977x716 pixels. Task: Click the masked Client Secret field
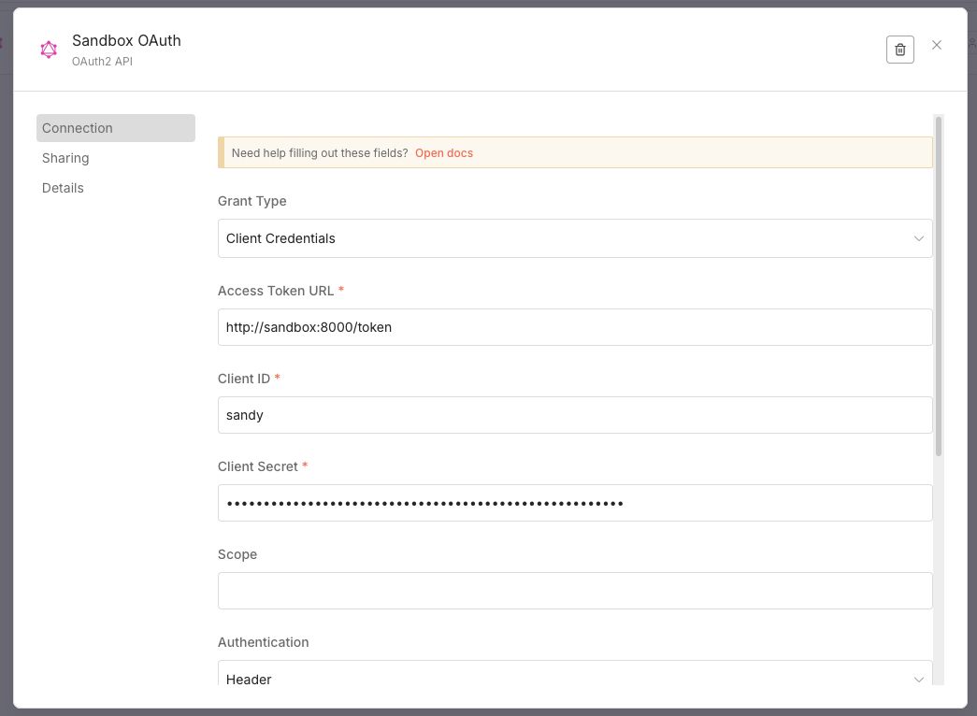click(x=574, y=503)
